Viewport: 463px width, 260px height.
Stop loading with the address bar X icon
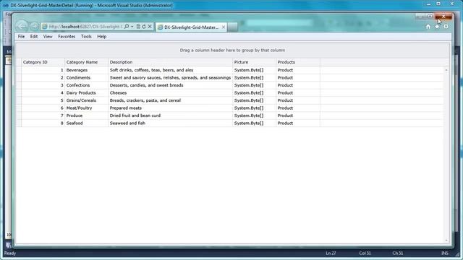[150, 27]
